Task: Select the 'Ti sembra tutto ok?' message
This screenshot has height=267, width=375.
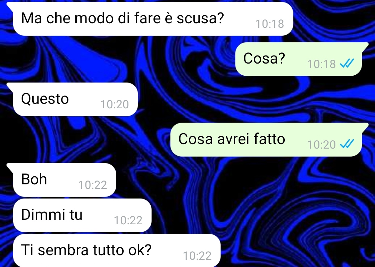Action: pyautogui.click(x=117, y=250)
